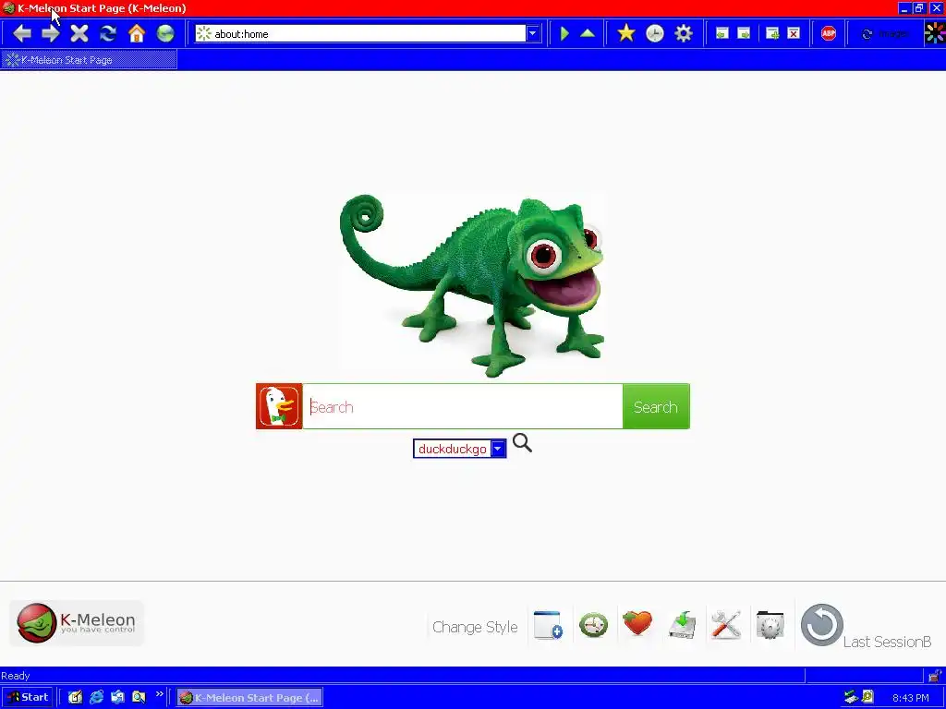This screenshot has width=946, height=709.
Task: Open preferences with the toolbar gear icon
Action: click(x=684, y=33)
